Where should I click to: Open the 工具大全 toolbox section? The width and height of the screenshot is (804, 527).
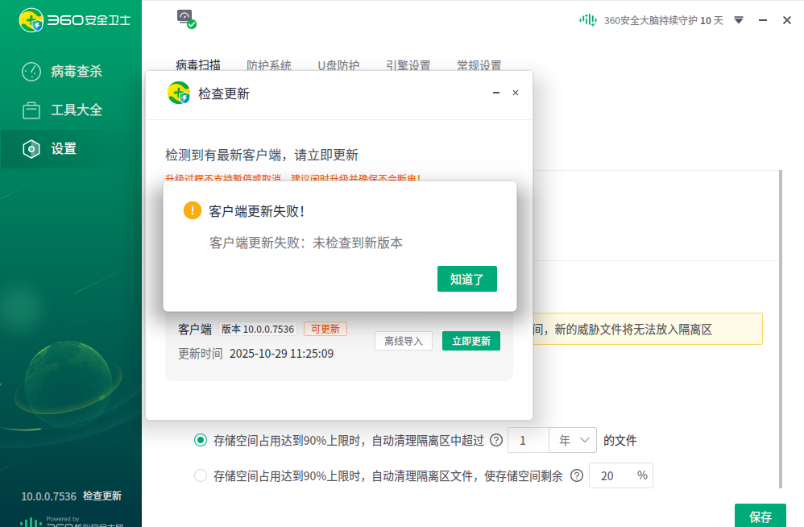click(x=62, y=110)
